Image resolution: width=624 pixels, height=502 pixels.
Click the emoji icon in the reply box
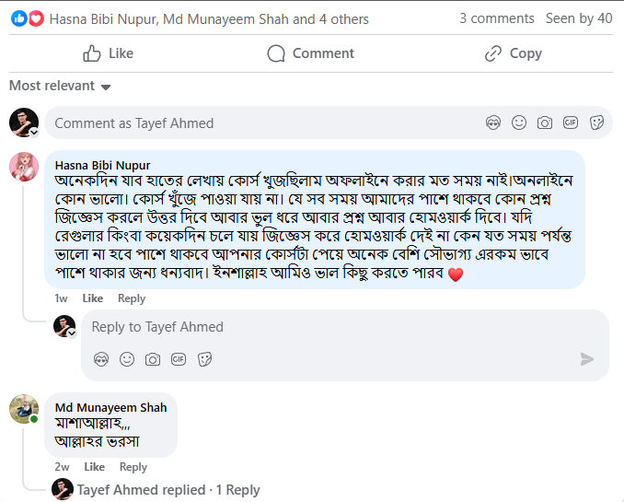click(x=127, y=359)
